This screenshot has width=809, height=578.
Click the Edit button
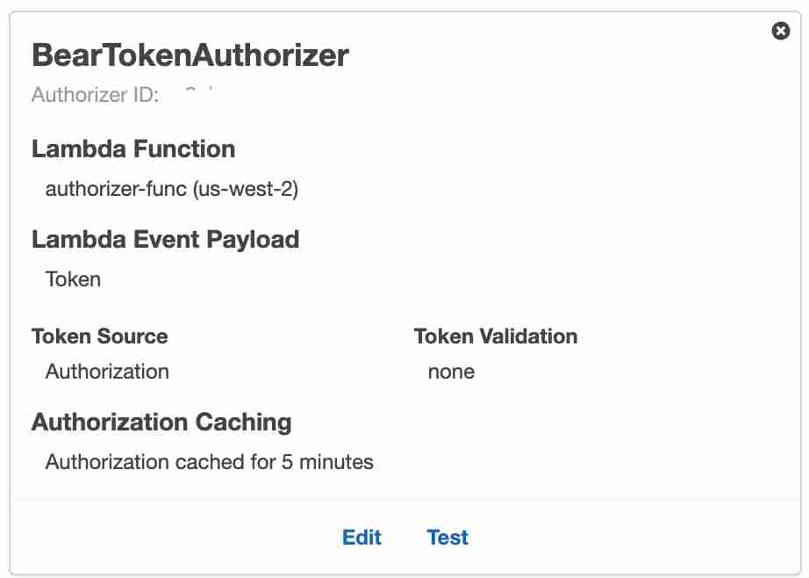362,538
